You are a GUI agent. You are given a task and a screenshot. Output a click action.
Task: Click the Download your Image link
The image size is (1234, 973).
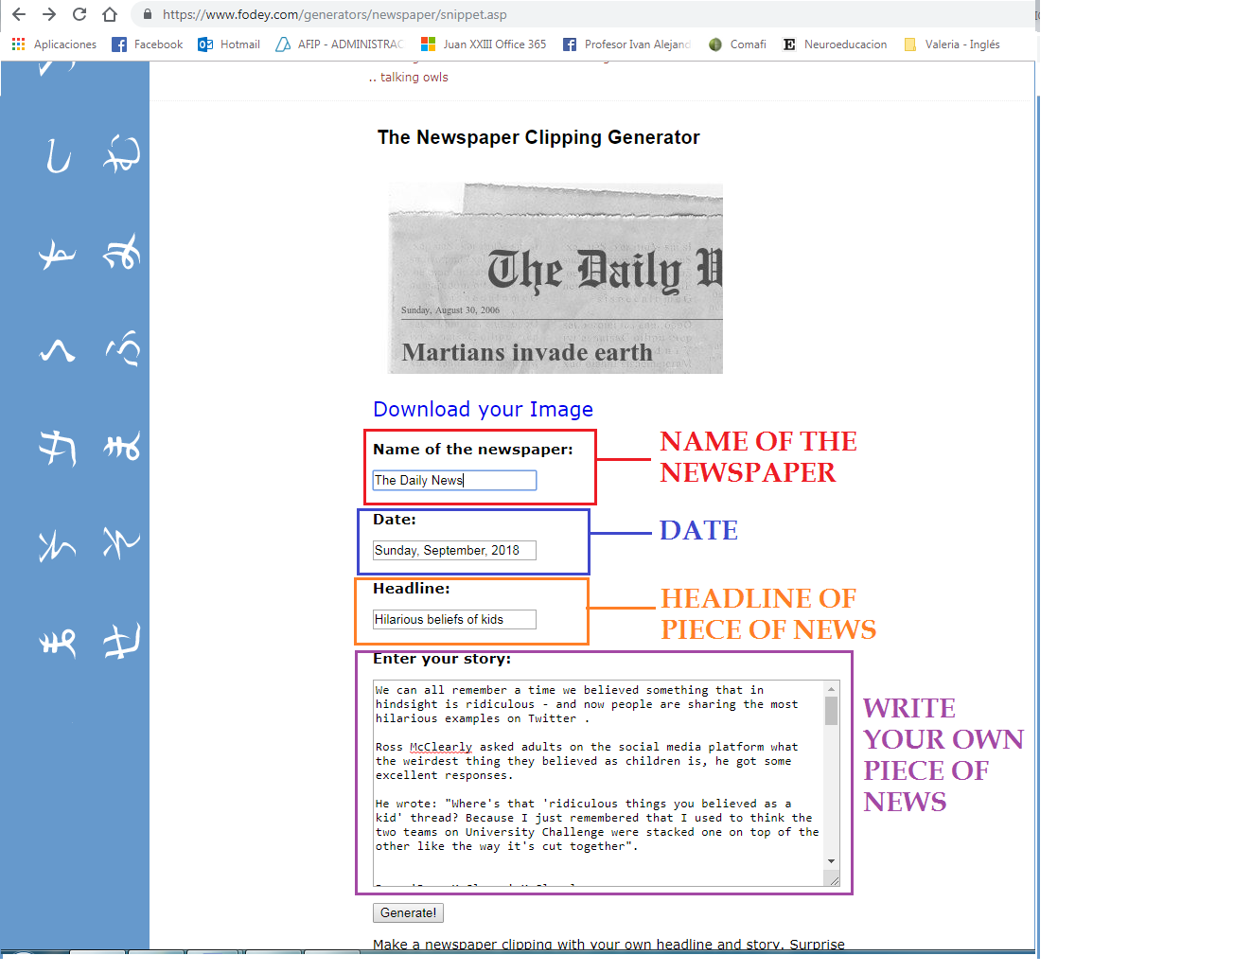483,409
